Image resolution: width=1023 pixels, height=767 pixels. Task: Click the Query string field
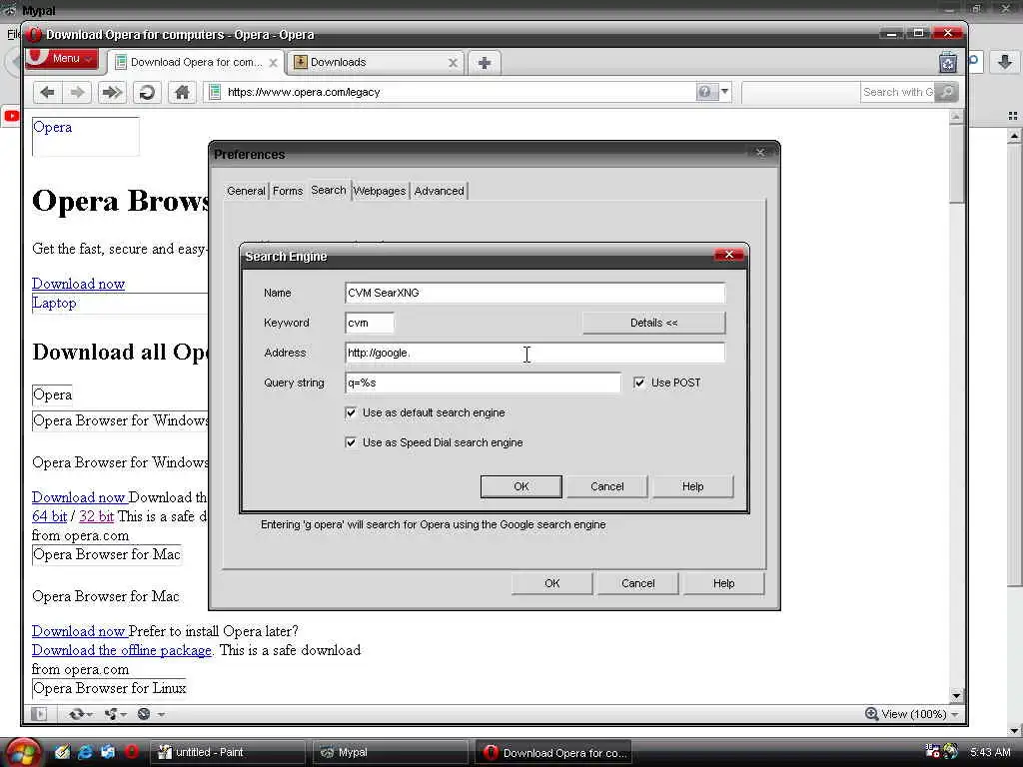point(483,383)
